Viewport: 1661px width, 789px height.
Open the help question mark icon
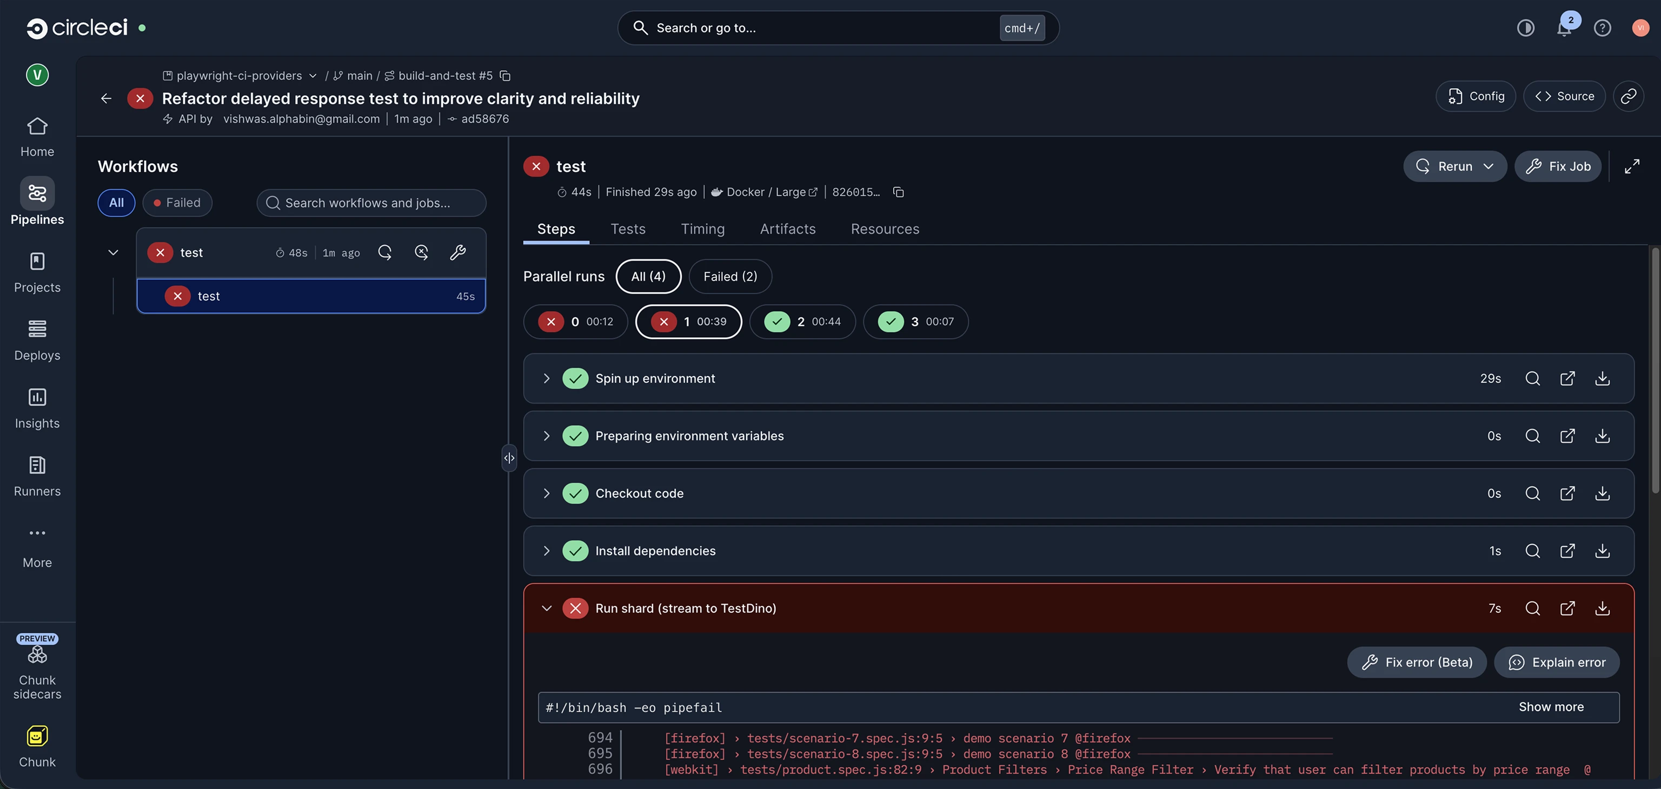1602,28
